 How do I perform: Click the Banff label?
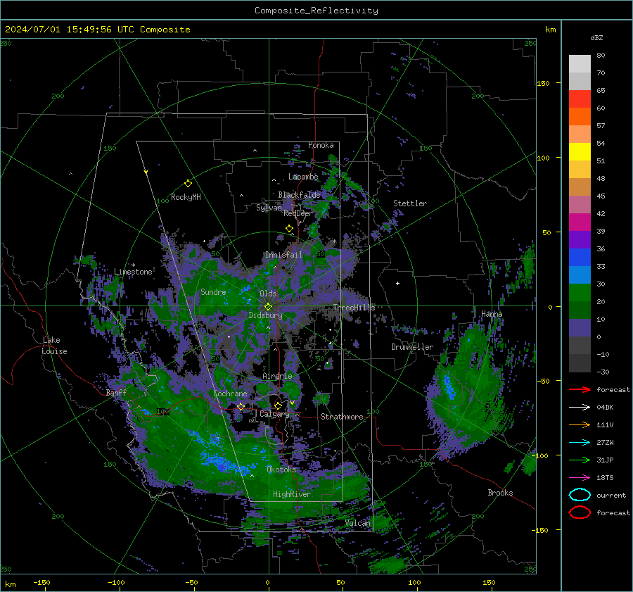tap(116, 393)
